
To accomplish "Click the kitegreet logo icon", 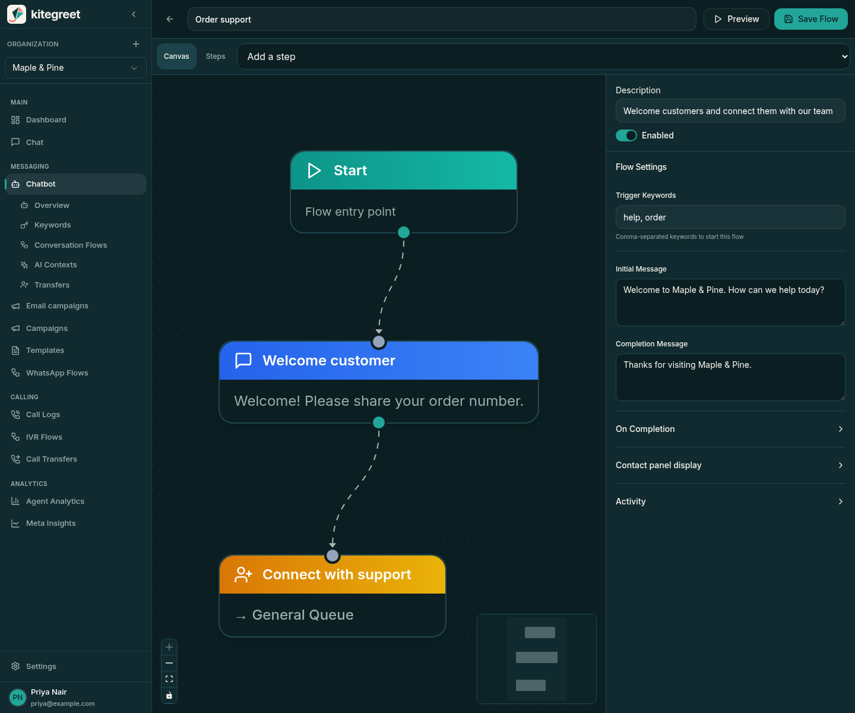I will [16, 14].
